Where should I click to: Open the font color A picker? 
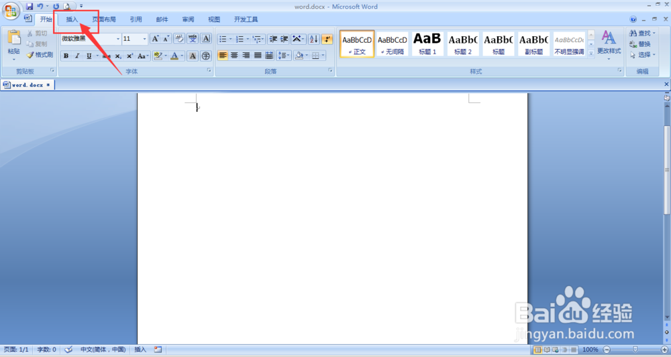point(174,56)
